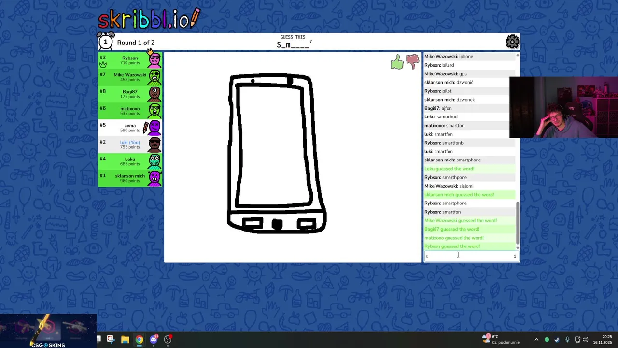The height and width of the screenshot is (348, 618).
Task: Click chat message 'Rybson: bilard'
Action: click(x=439, y=65)
